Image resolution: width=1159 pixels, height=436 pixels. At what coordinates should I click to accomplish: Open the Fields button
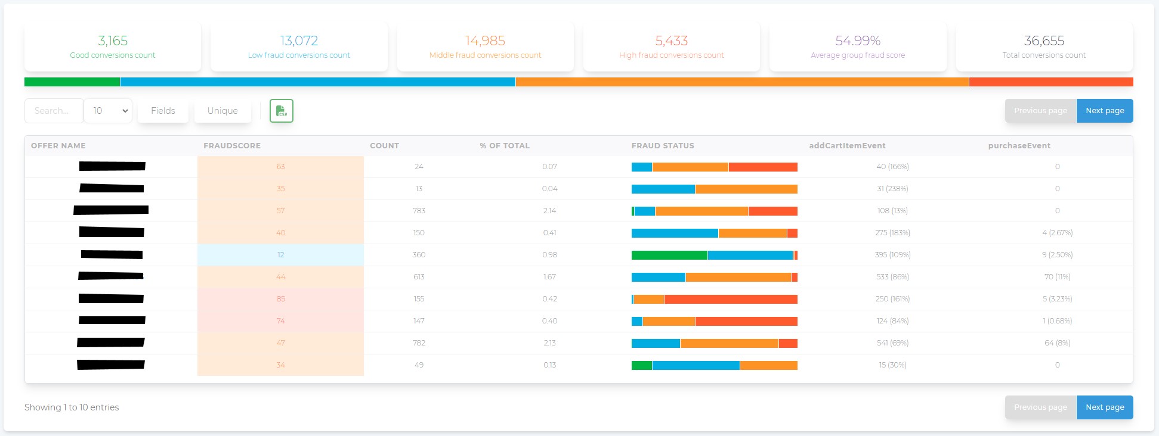pos(163,111)
